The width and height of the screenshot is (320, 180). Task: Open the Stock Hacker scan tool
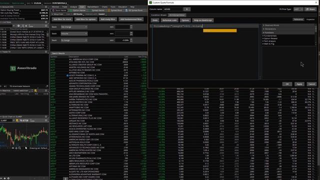coord(59,10)
